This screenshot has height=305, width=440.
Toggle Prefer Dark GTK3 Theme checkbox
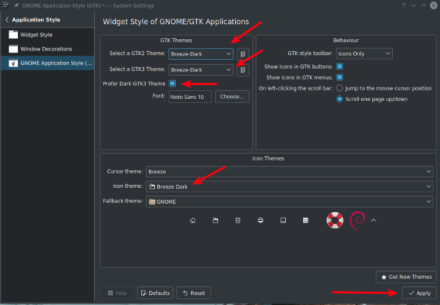coord(172,84)
